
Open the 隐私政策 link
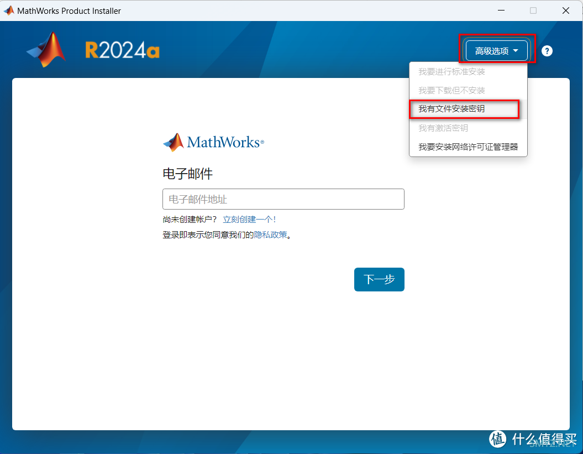pos(271,235)
